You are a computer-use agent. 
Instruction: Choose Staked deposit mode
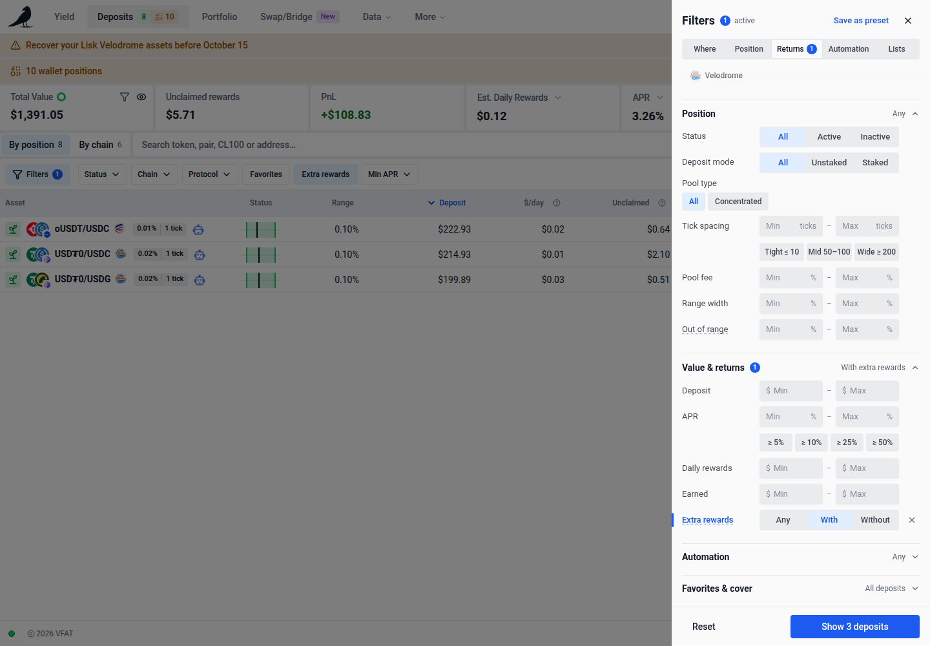point(875,163)
